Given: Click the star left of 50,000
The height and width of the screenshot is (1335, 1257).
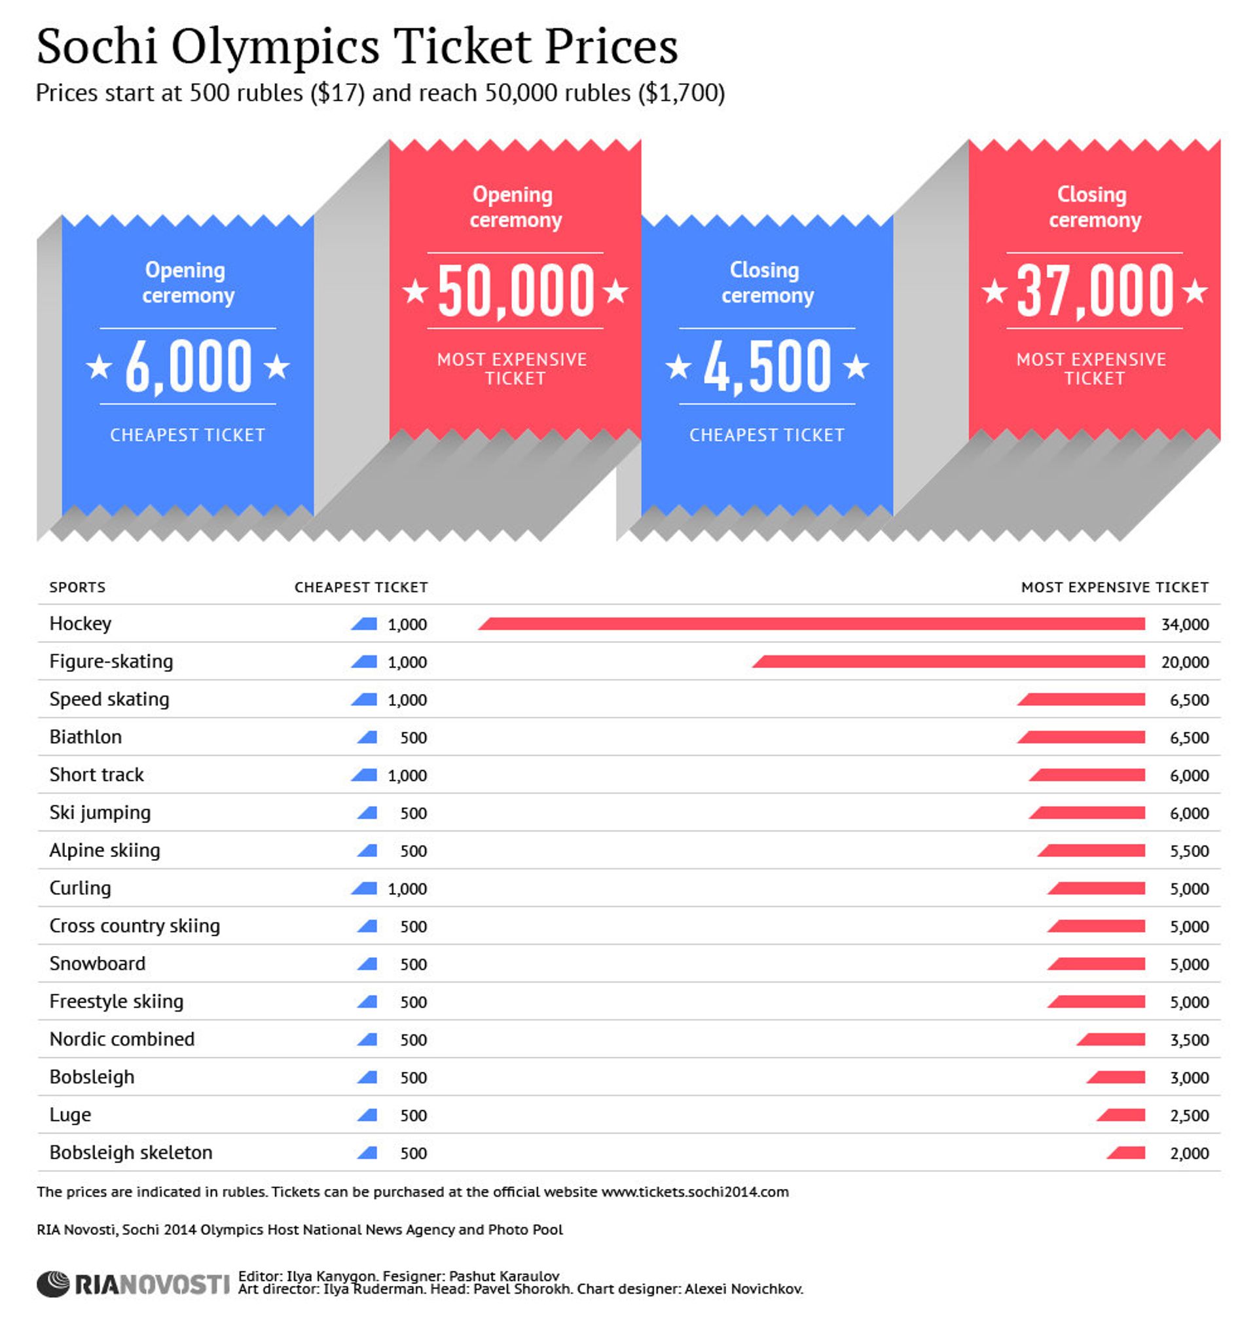Looking at the screenshot, I should pos(416,291).
